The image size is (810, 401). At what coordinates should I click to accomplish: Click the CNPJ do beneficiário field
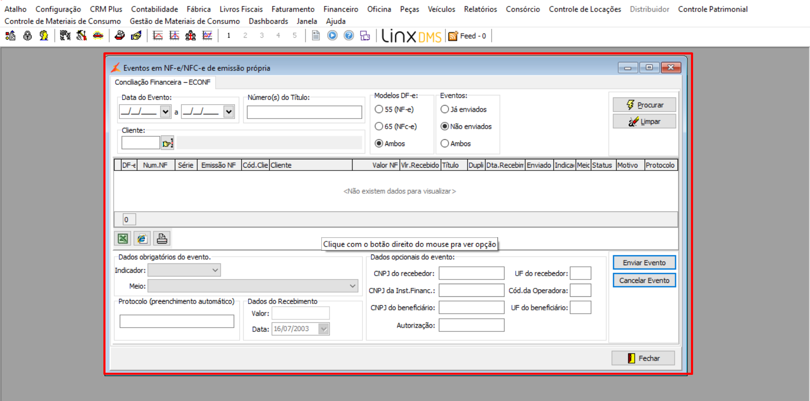click(x=471, y=308)
